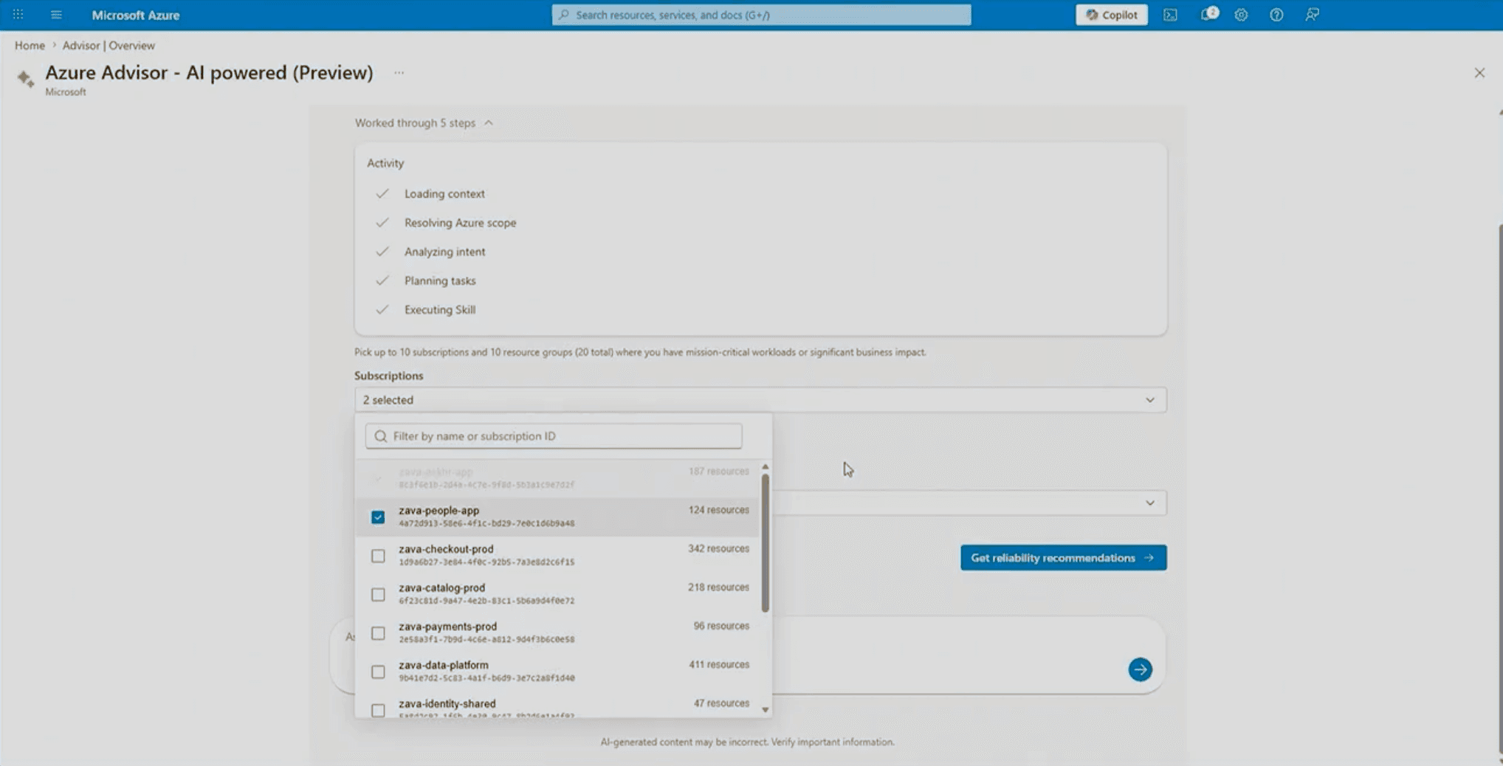Click the Copilot button in header
The width and height of the screenshot is (1503, 766).
pyautogui.click(x=1111, y=15)
